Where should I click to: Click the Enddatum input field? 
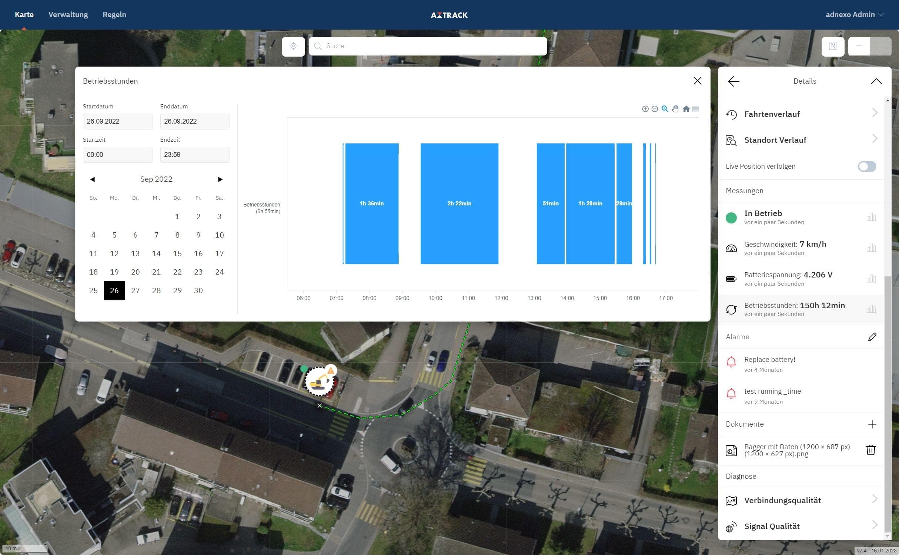click(x=195, y=121)
